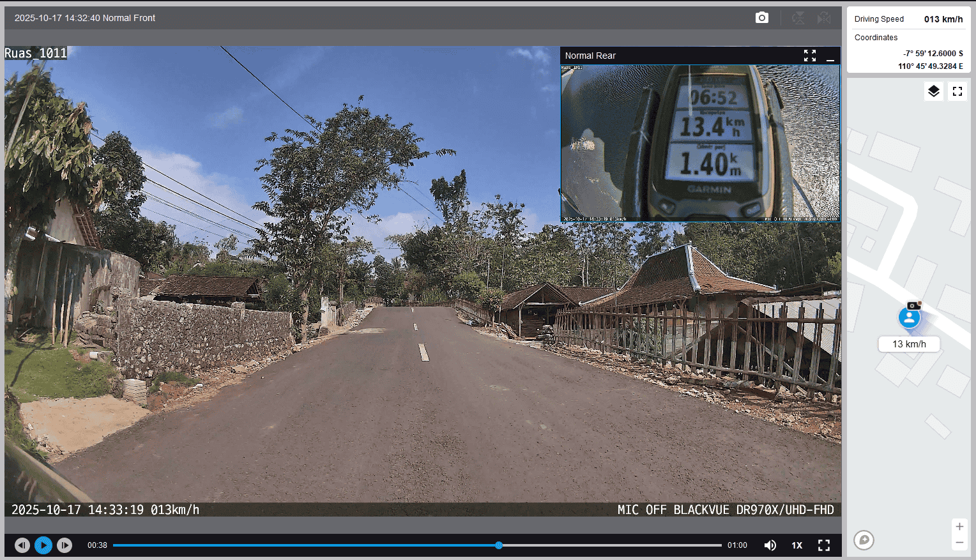Image resolution: width=976 pixels, height=560 pixels.
Task: Click the vertical flip video icon
Action: [798, 18]
